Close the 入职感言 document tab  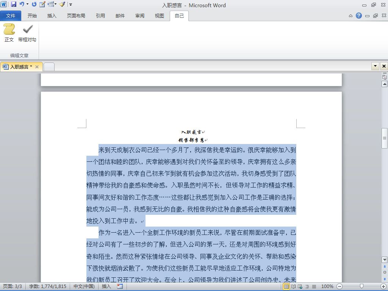pyautogui.click(x=37, y=67)
